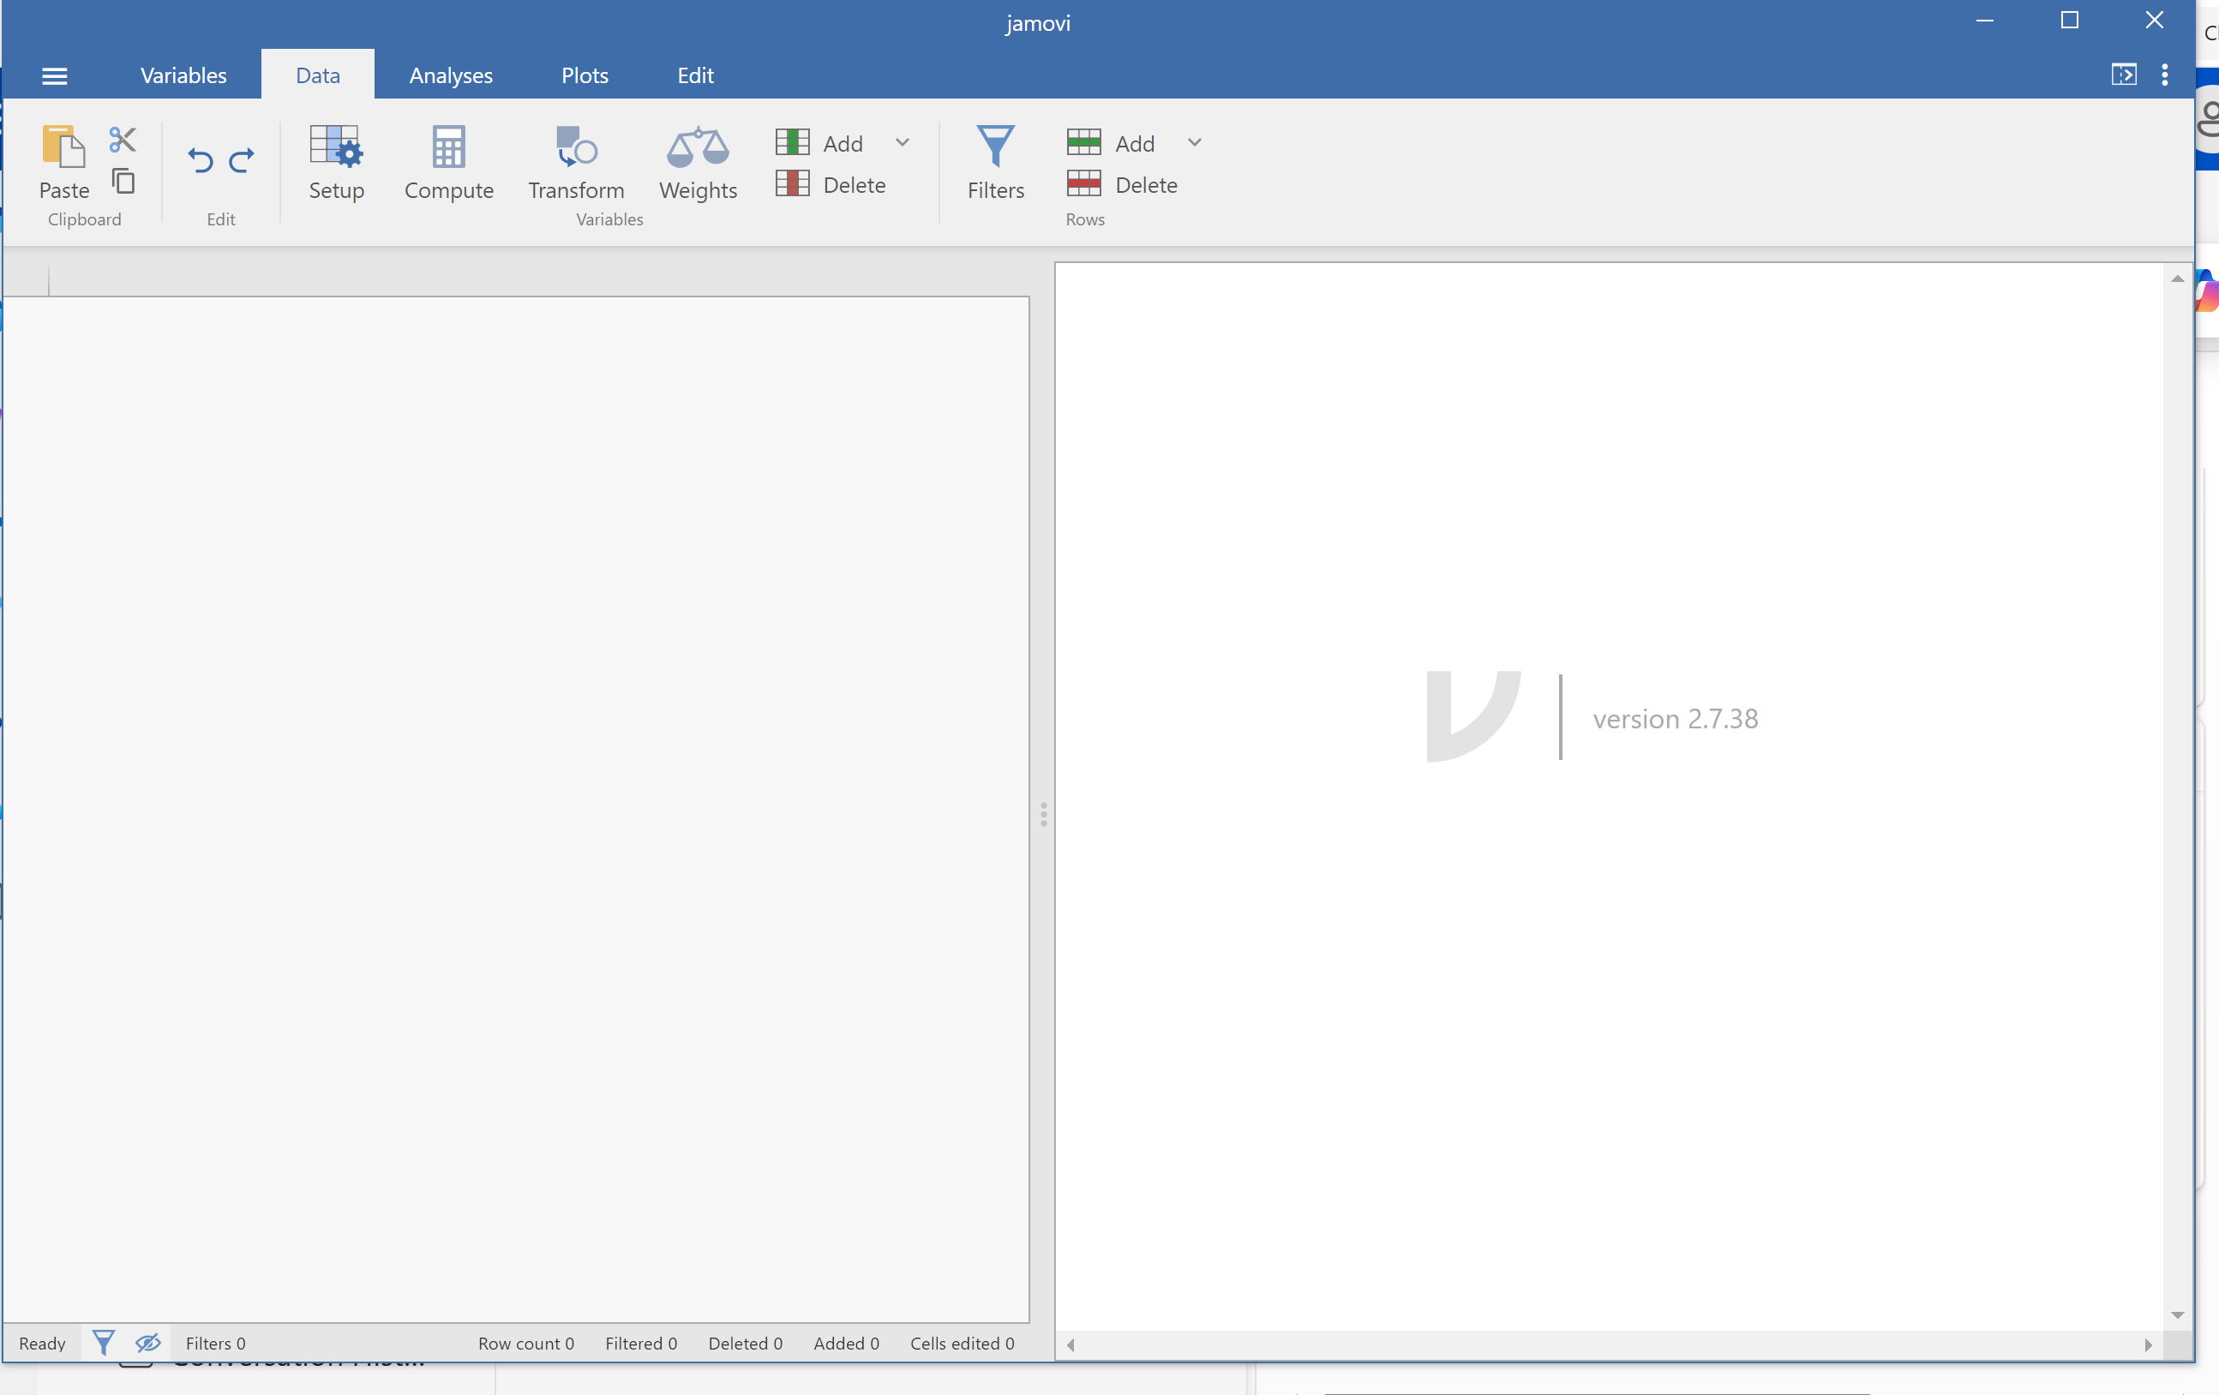
Task: Cut selection with the scissors icon
Action: pyautogui.click(x=123, y=139)
